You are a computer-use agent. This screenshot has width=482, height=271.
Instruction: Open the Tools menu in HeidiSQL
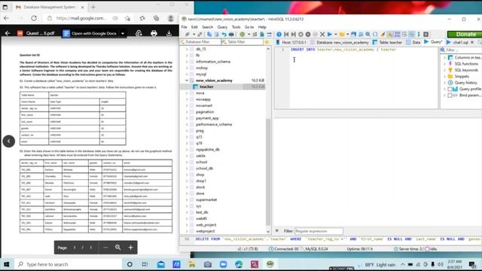[236, 27]
